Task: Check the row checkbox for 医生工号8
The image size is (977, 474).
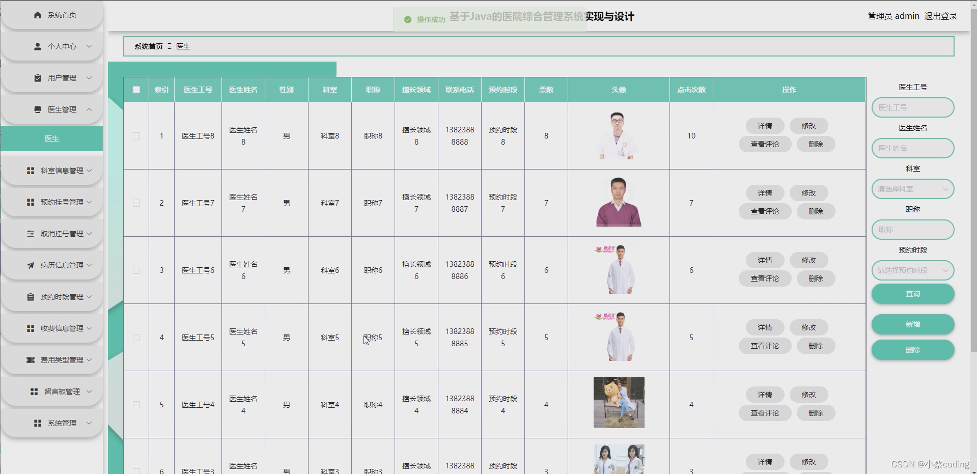Action: [x=136, y=136]
